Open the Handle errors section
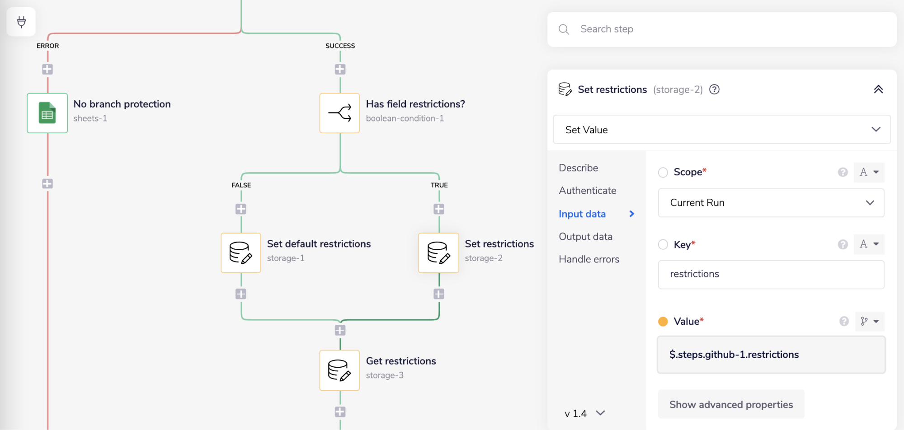 coord(589,259)
